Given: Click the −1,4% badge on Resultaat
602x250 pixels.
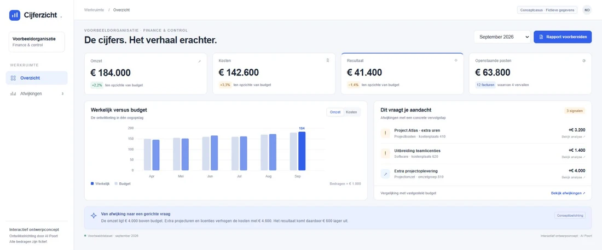Looking at the screenshot, I should coord(353,85).
